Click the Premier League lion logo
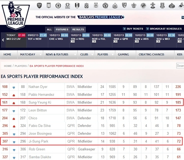 pos(16,15)
